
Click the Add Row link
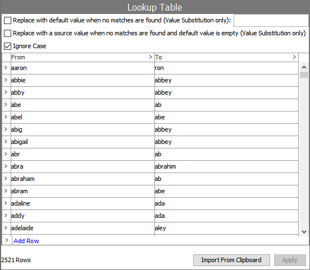(x=26, y=241)
